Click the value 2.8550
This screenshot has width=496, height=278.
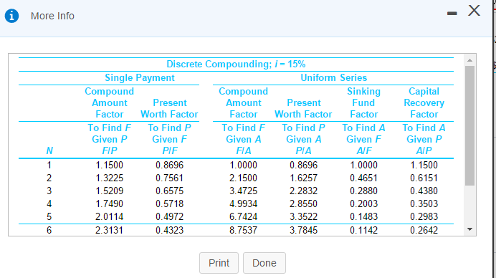[x=304, y=204]
